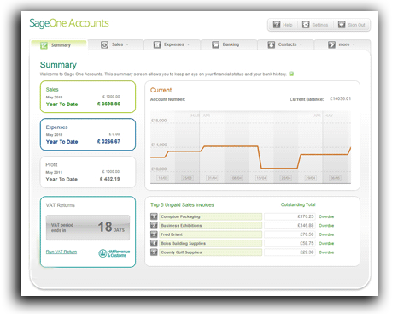Click the Top 5 Unpaid Sales Invoices heading
The image size is (398, 314).
click(182, 204)
